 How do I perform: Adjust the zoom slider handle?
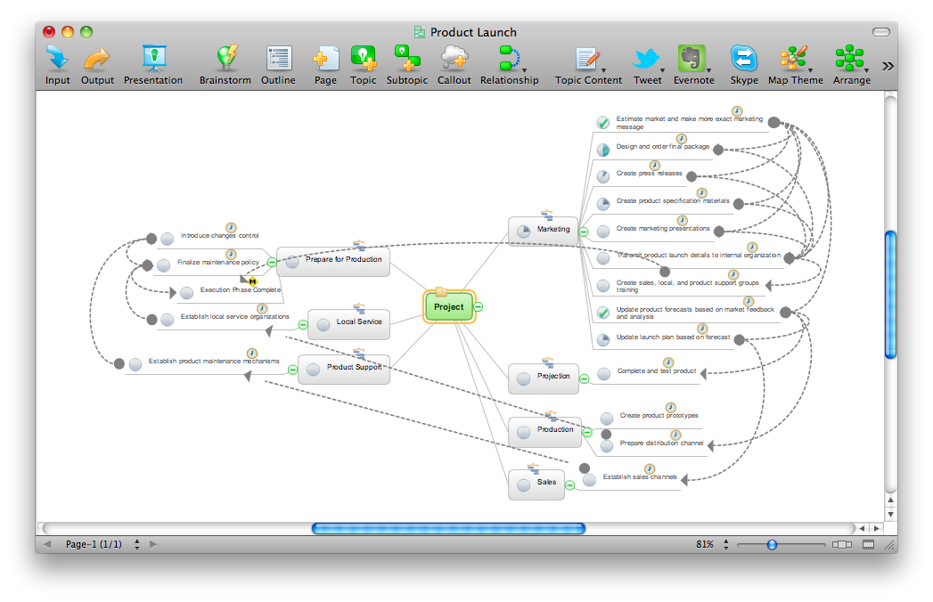772,544
